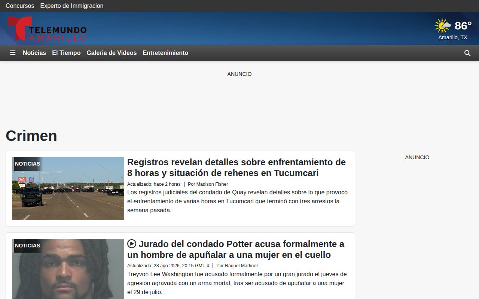
Task: Open Tucumcari standoff article thumbnail
Action: (x=68, y=188)
